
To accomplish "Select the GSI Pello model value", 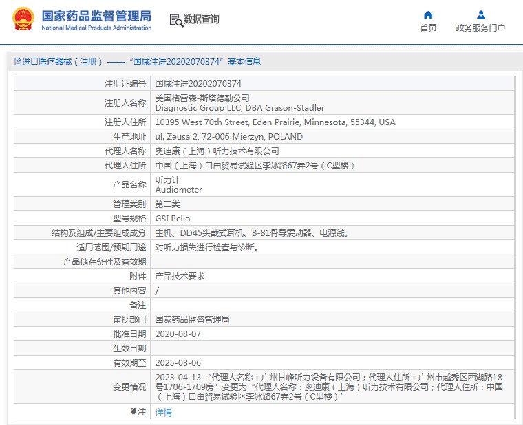I will tap(173, 219).
